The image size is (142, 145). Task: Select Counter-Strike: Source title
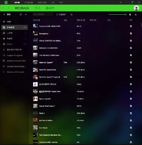pyautogui.click(x=48, y=142)
